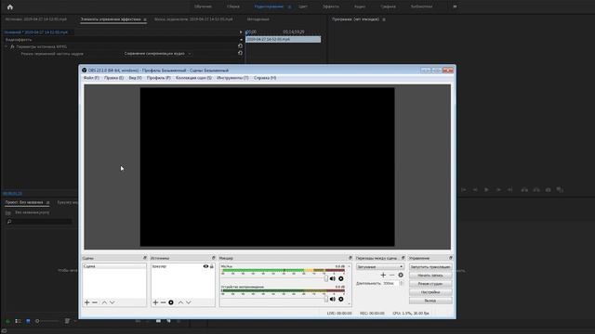
Task: Open Project panel menu in Premiere
Action: click(47, 202)
